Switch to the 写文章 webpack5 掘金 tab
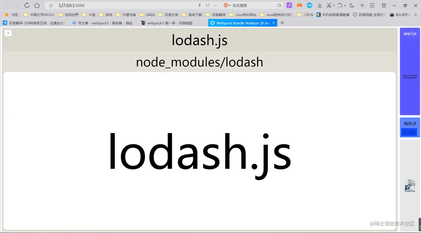This screenshot has width=421, height=233. tap(103, 23)
